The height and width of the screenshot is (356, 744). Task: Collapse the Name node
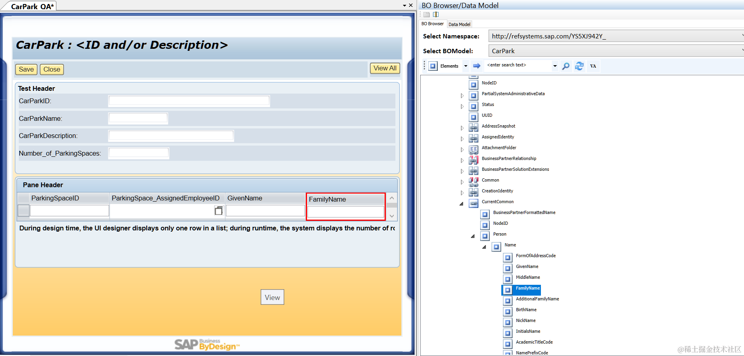point(485,247)
